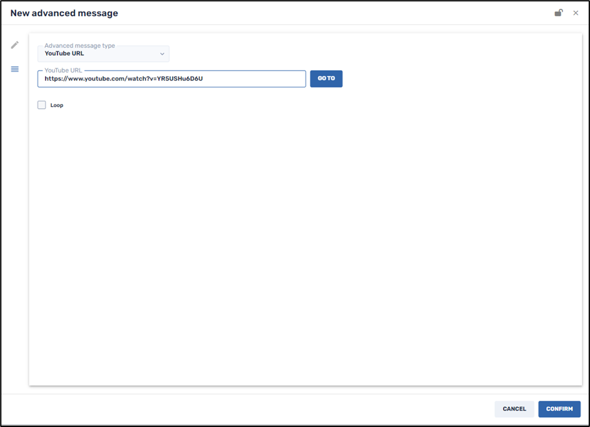Toggle the padlock icon in header
This screenshot has width=590, height=427.
tap(558, 13)
